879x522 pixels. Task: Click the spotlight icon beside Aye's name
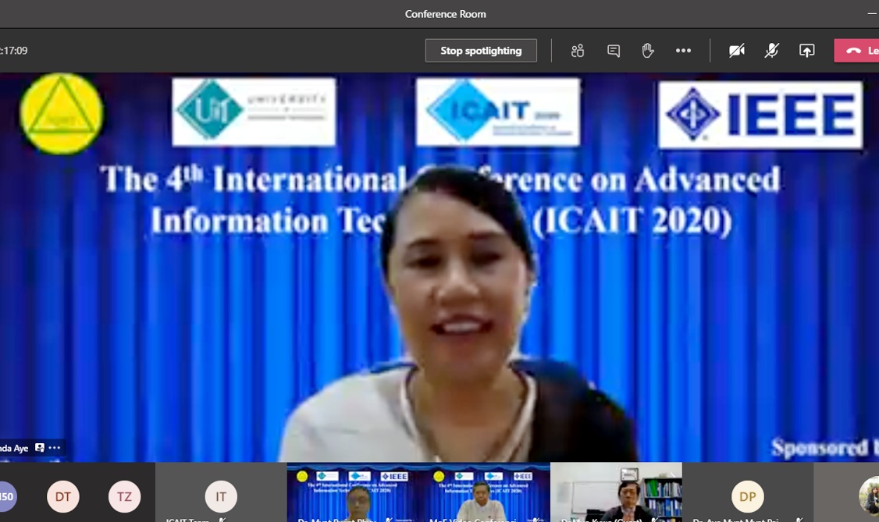(x=39, y=448)
